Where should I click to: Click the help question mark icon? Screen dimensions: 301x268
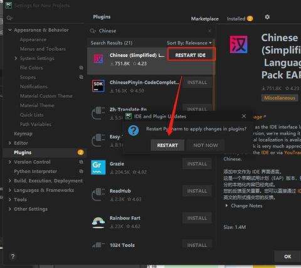tap(13, 256)
